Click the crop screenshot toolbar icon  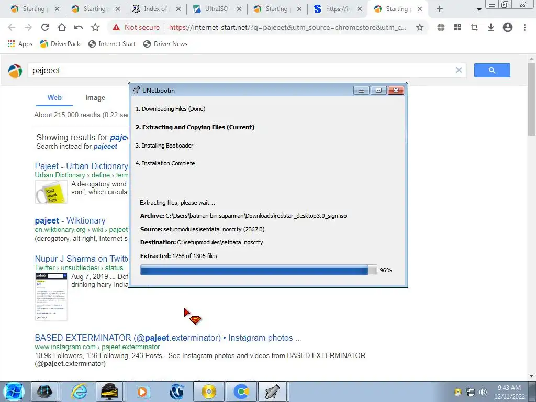[x=474, y=27]
